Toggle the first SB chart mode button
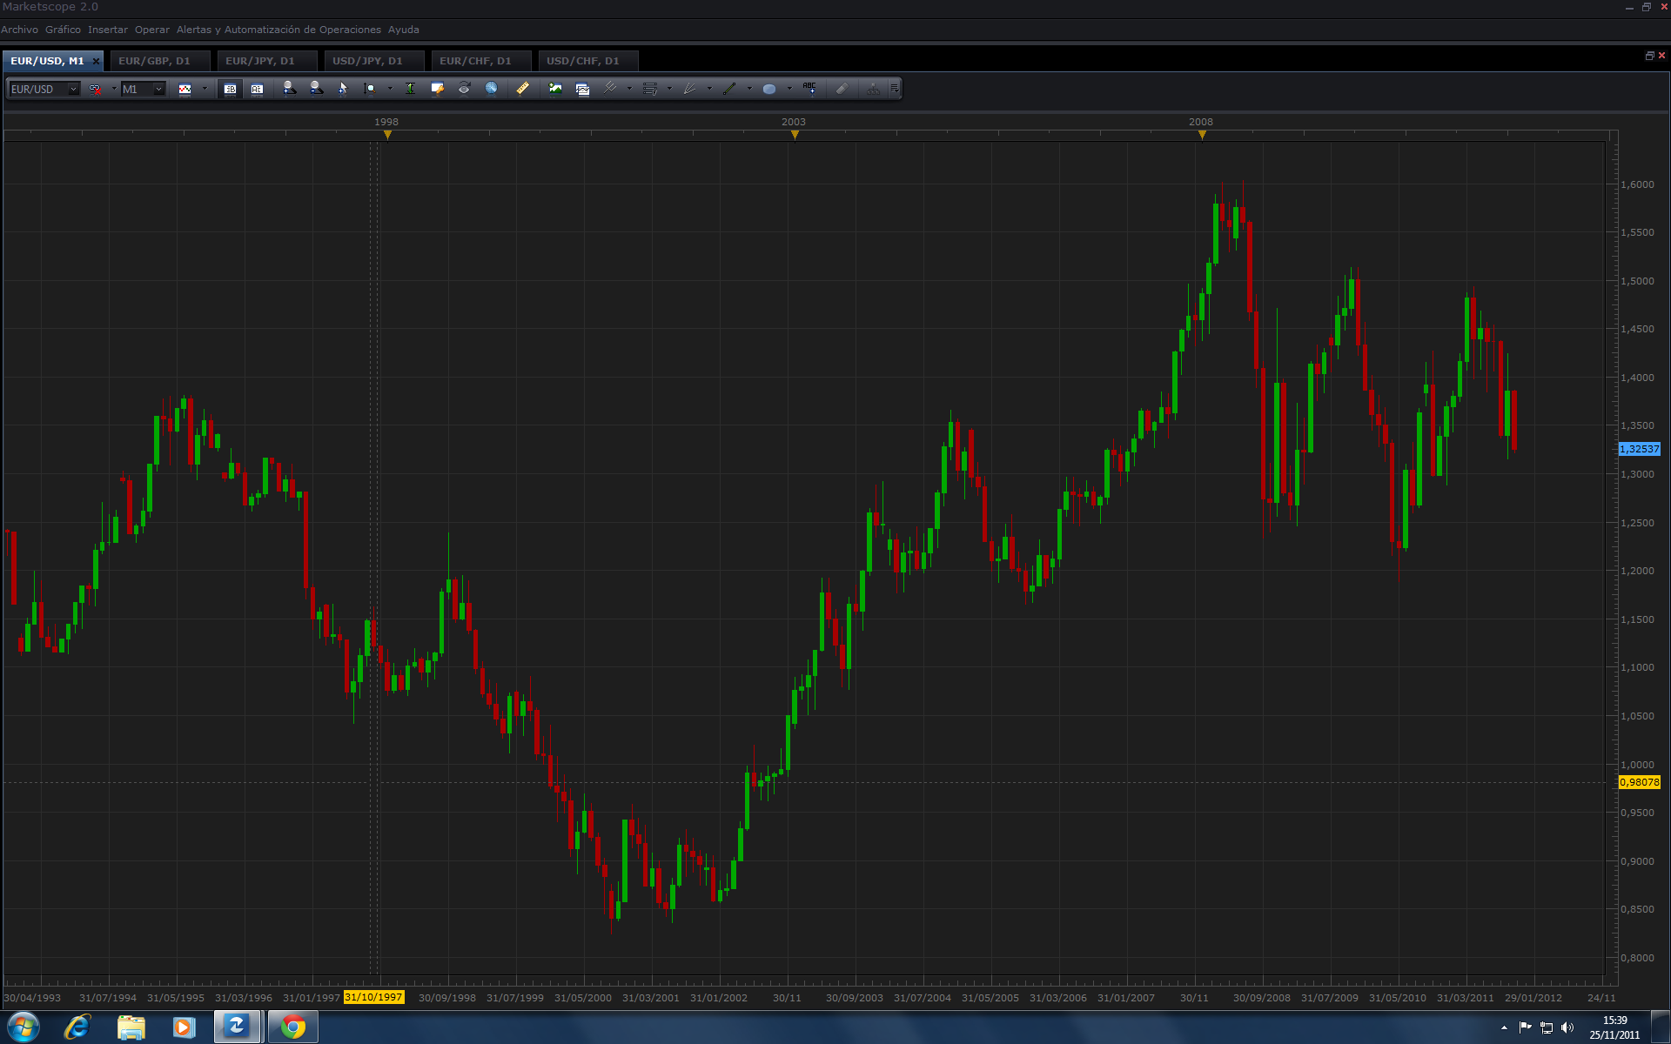The height and width of the screenshot is (1044, 1671). (230, 89)
